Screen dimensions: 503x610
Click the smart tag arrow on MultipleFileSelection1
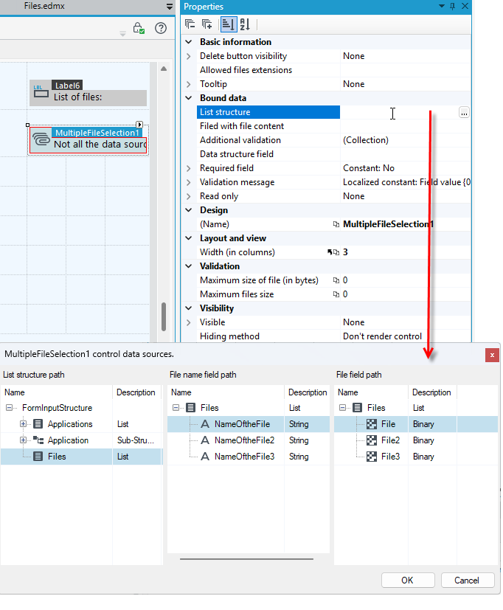point(139,125)
